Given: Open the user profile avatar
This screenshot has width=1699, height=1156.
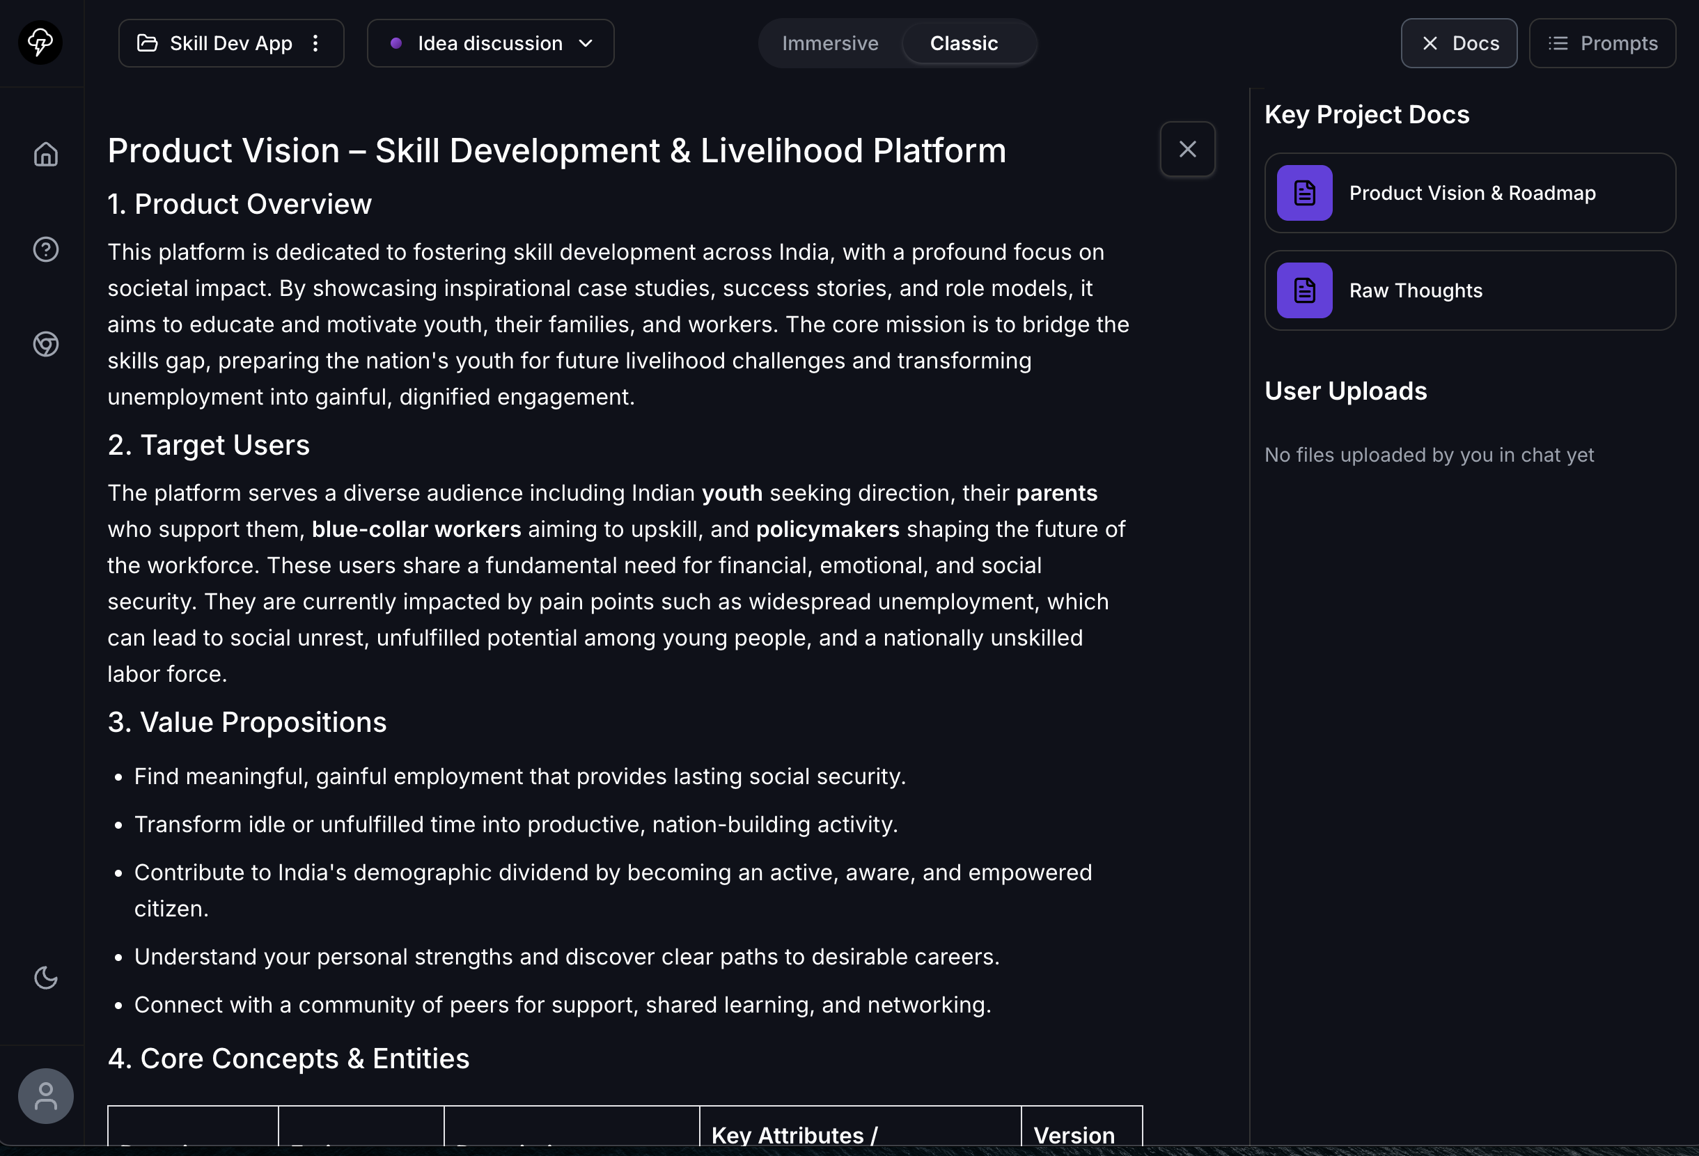Looking at the screenshot, I should pos(46,1096).
